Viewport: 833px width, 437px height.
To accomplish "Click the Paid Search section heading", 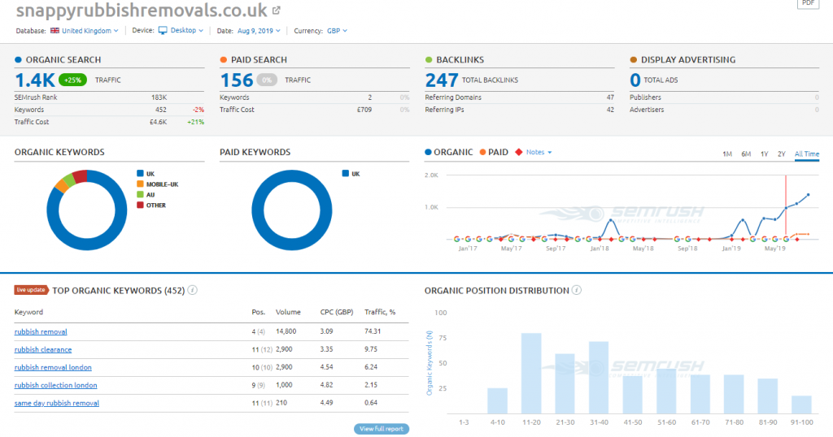I will (x=259, y=60).
